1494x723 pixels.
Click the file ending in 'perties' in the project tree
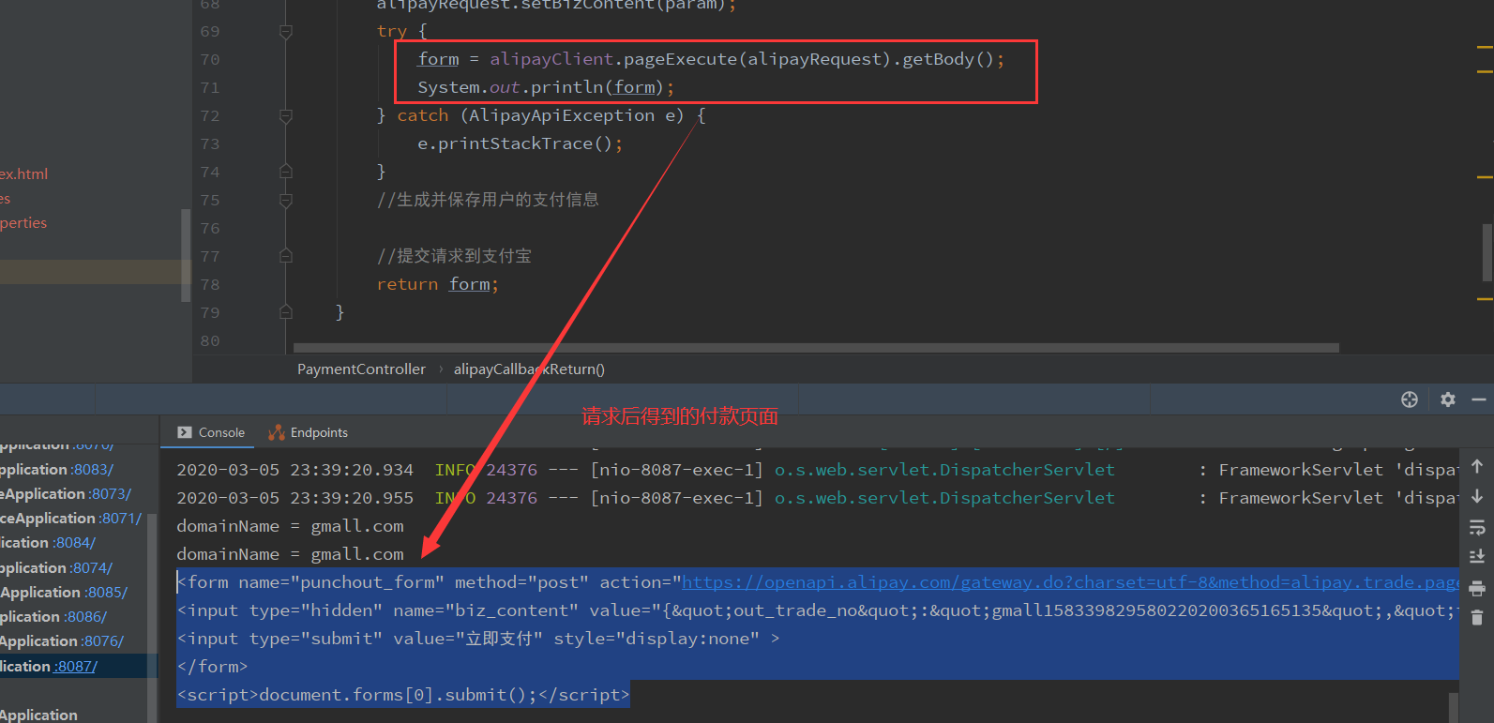23,222
